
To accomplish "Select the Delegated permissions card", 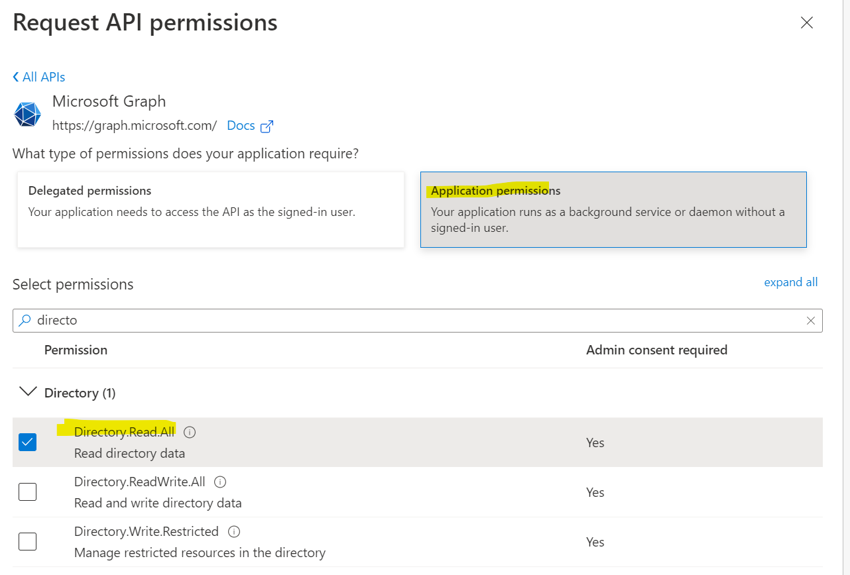I will (x=211, y=209).
